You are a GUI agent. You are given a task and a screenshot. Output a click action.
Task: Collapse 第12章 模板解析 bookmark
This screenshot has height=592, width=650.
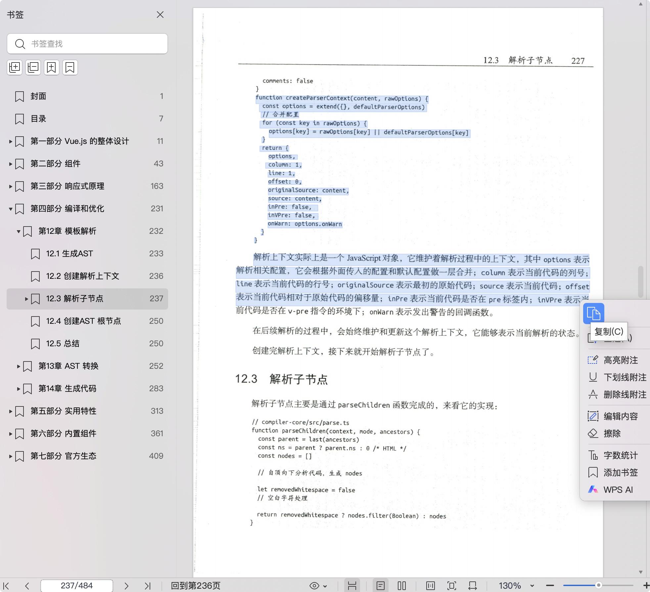point(19,232)
